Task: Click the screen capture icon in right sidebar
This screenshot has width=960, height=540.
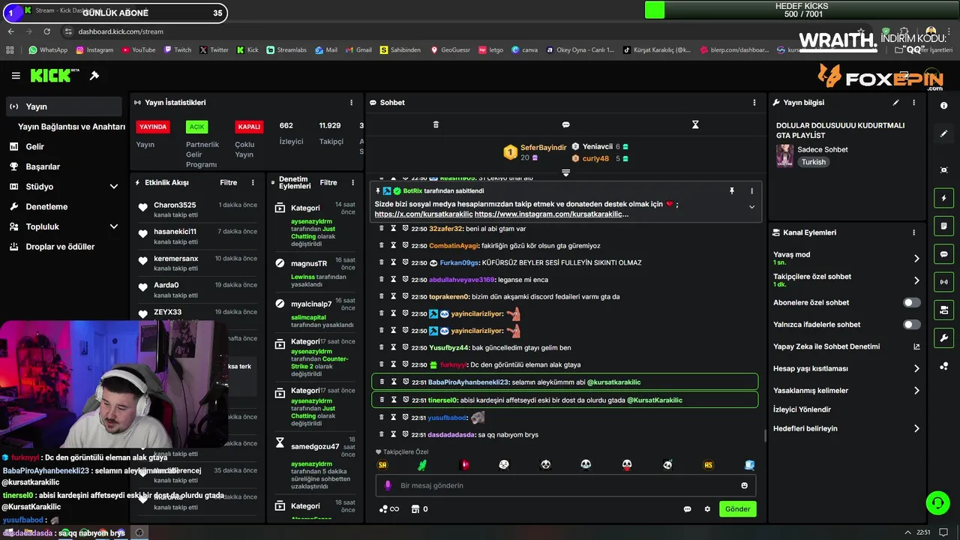Action: click(943, 170)
